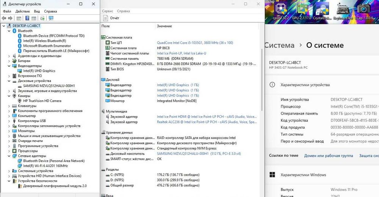Select Intel(R) UHD Graphics in Device Manager tree
This screenshot has height=197, width=379.
(39, 71)
